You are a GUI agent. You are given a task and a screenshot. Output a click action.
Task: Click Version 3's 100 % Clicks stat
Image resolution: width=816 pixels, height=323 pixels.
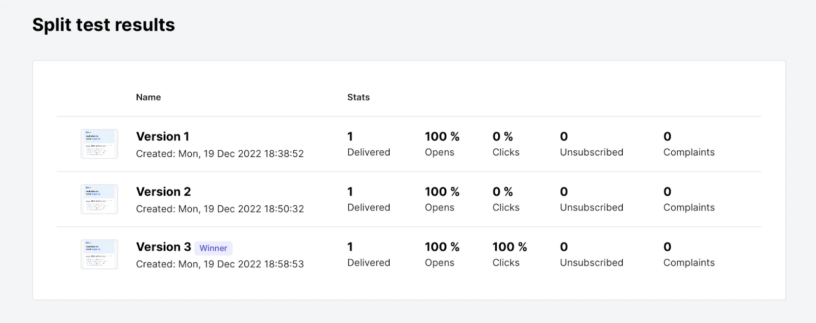509,247
